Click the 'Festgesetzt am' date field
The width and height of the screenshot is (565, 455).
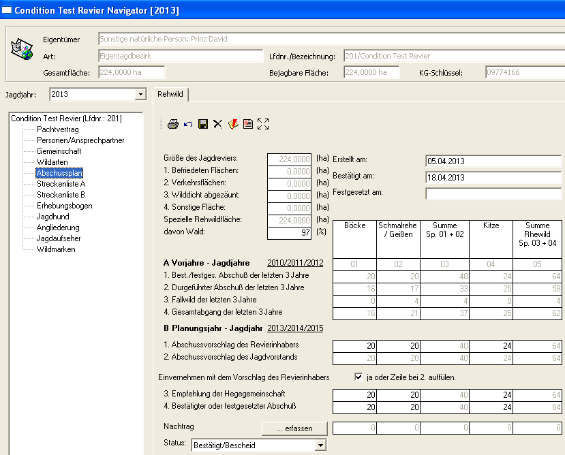coord(493,193)
